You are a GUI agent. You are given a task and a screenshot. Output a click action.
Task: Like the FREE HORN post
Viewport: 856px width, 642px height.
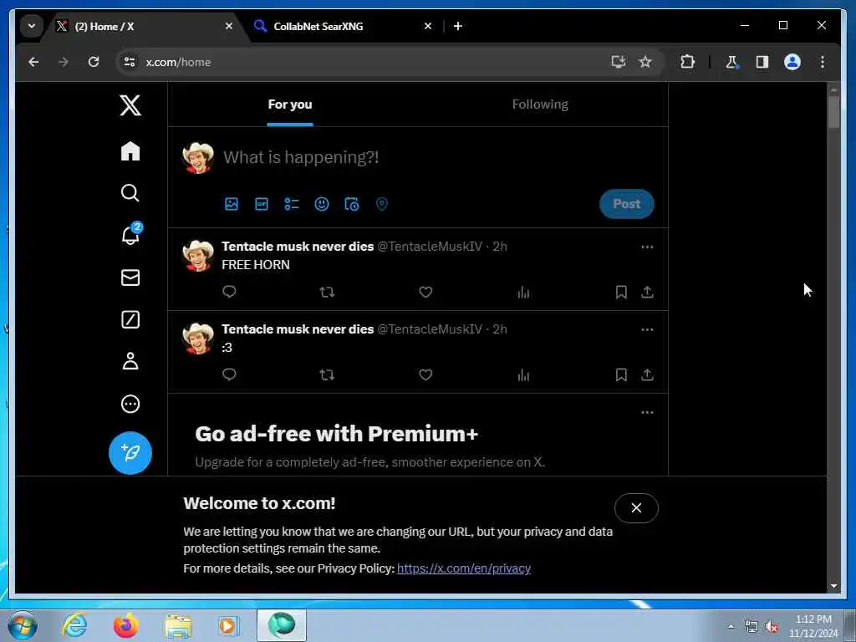425,292
